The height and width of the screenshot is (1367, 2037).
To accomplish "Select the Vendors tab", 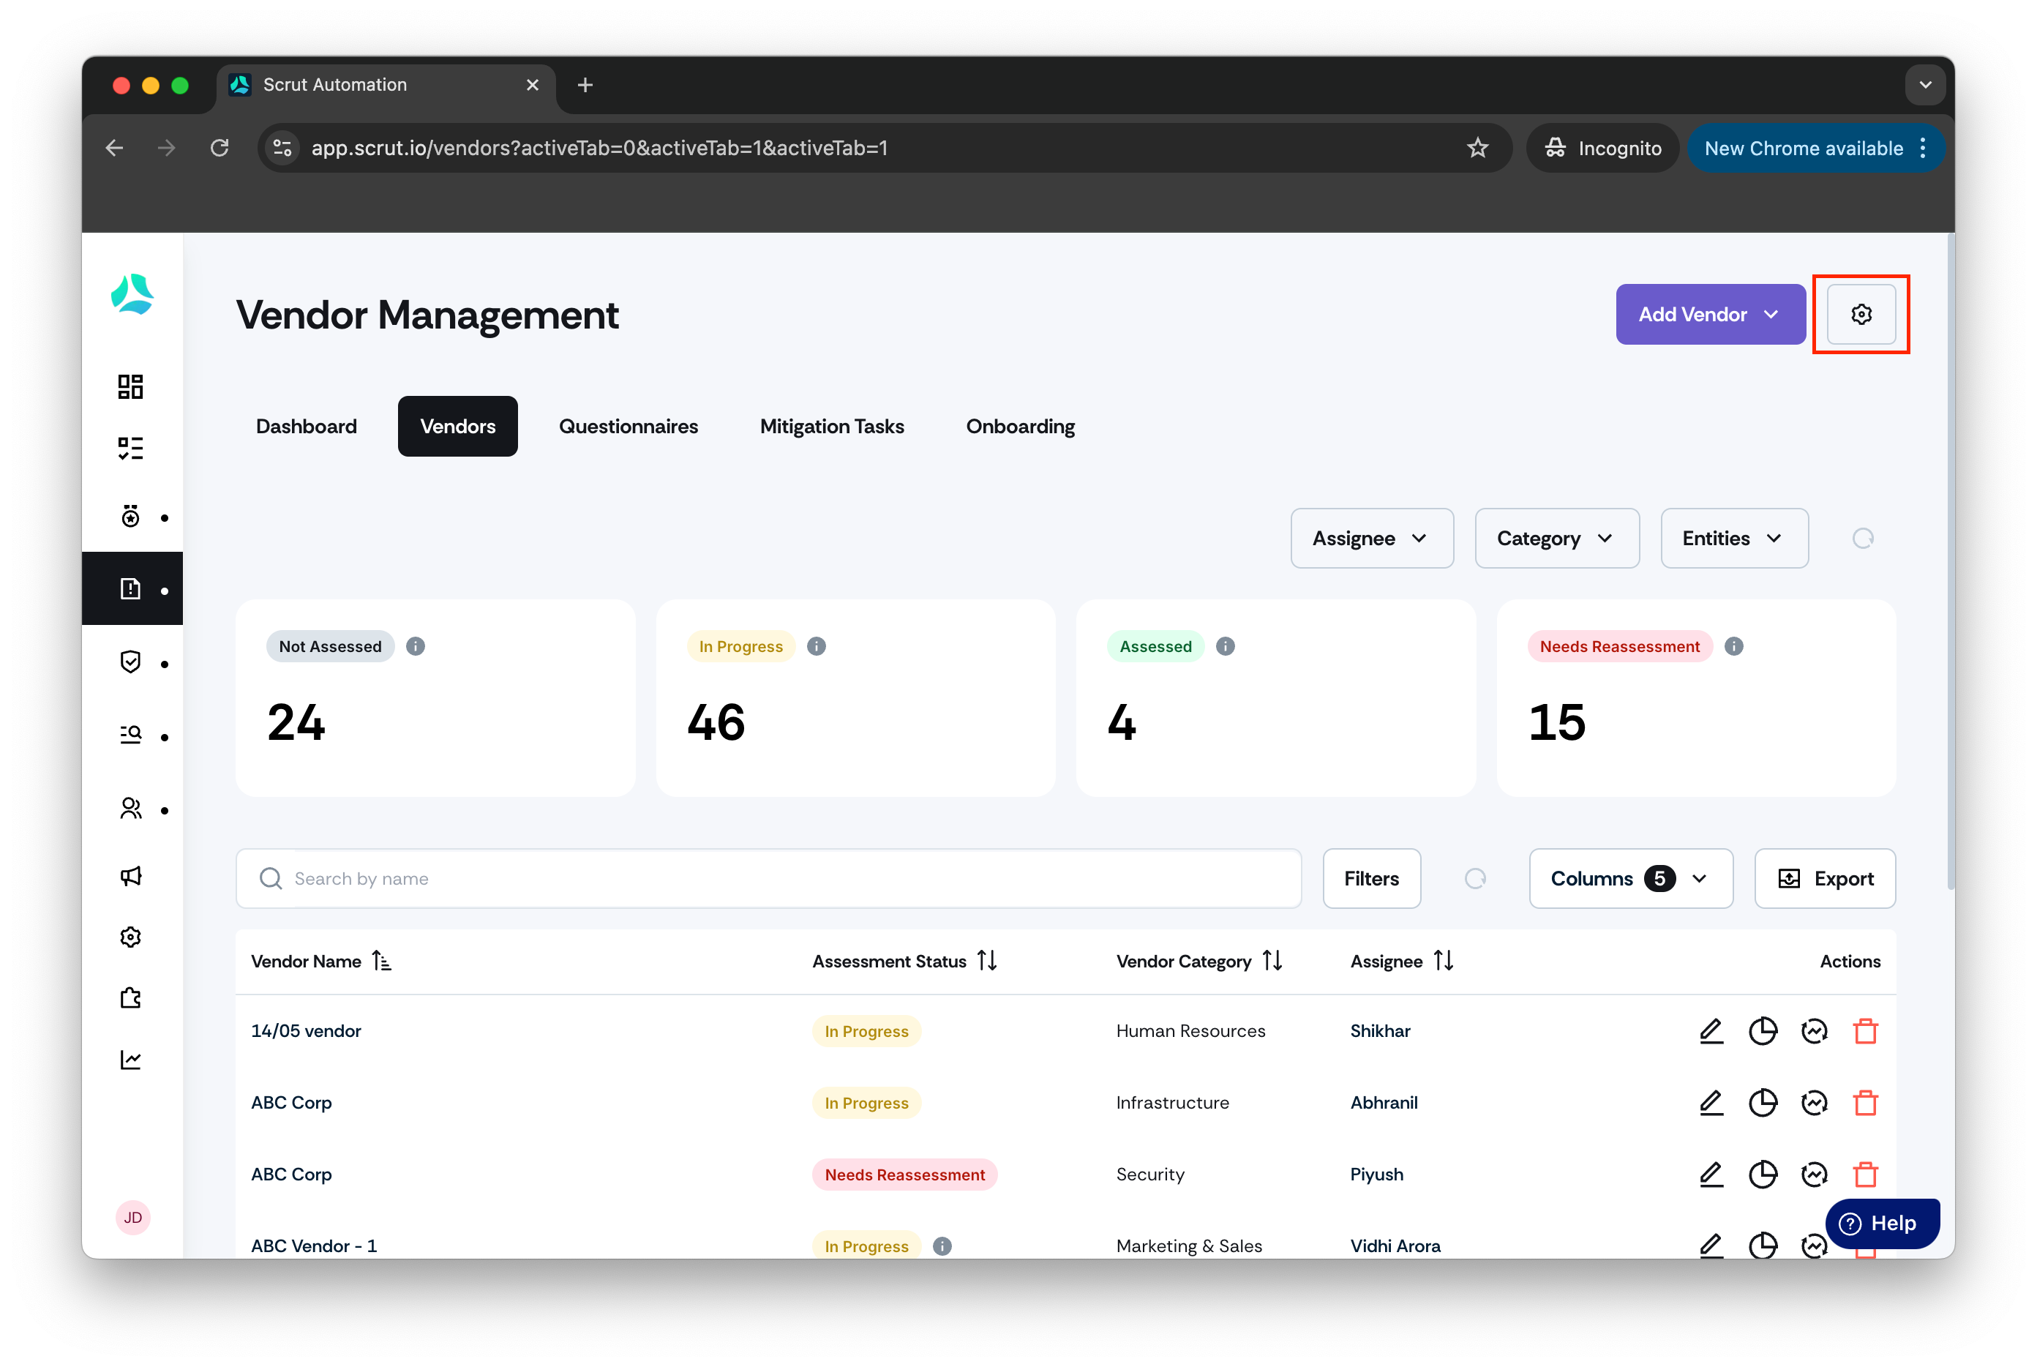I will [x=457, y=425].
